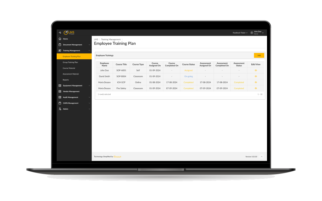Click the Home icon in sidebar
The width and height of the screenshot is (322, 201).
pyautogui.click(x=60, y=39)
